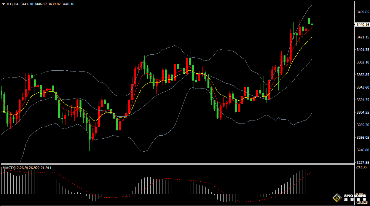Click the 3459.65 price axis label
This screenshot has height=206, width=370.
362,12
